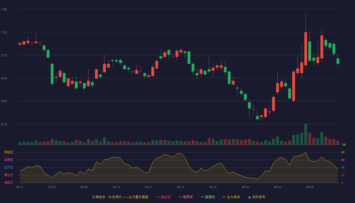The width and height of the screenshot is (355, 203).
Task: Click the 80 value on the right axis
Action: (343, 152)
